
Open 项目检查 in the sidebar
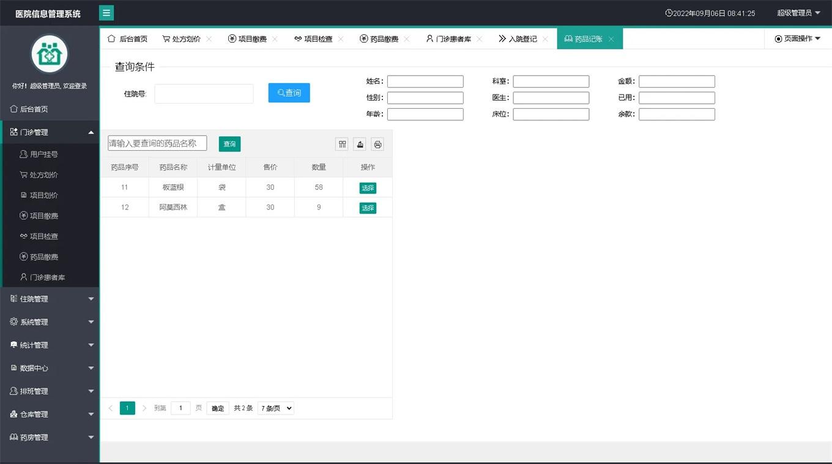(x=50, y=236)
